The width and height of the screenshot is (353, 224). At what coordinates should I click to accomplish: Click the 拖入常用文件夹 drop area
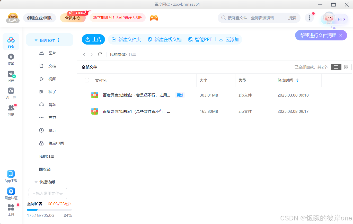[48, 193]
